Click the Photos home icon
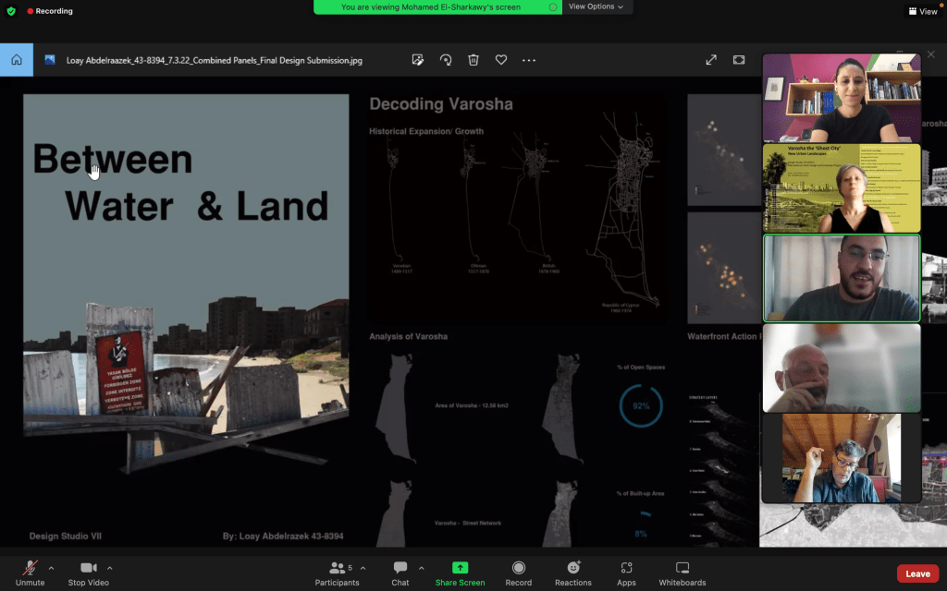947x591 pixels. coord(16,60)
